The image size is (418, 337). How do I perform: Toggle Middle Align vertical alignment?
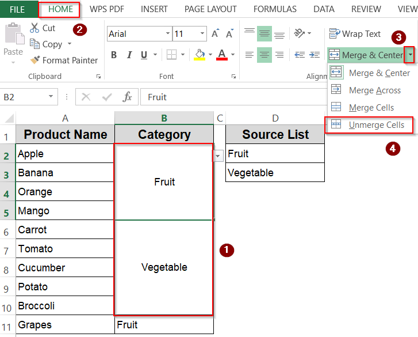(x=264, y=33)
